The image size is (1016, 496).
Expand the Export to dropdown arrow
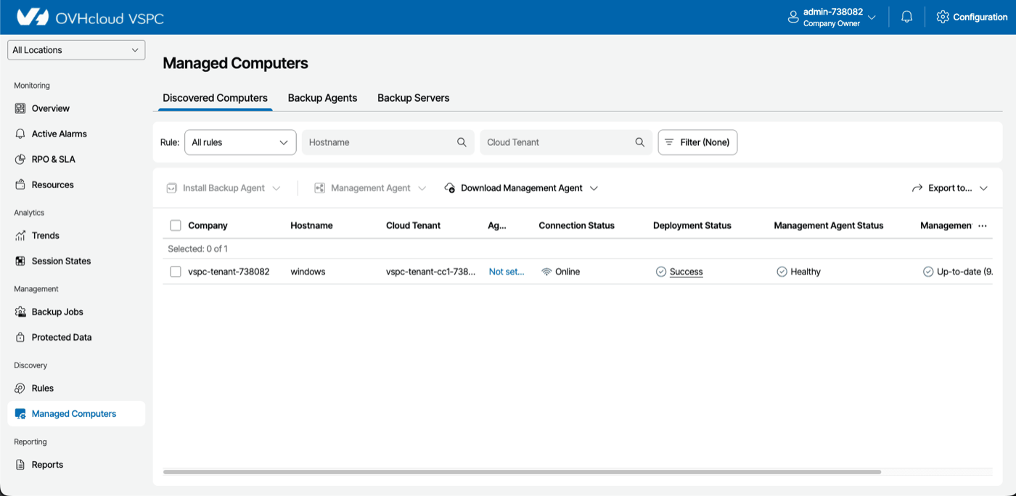pos(983,188)
